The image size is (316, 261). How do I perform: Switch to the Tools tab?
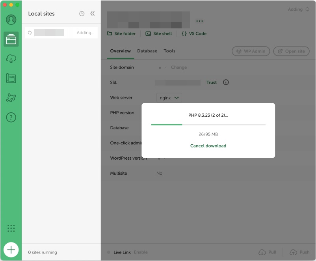[169, 51]
